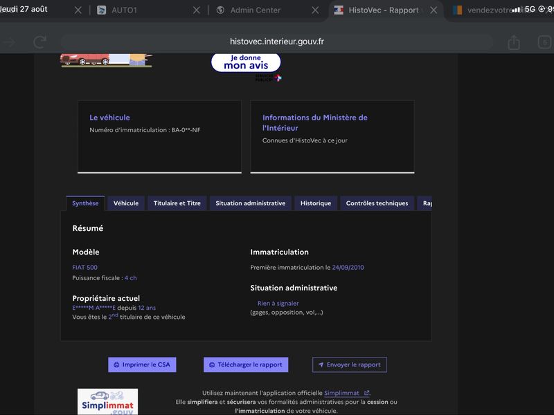The image size is (554, 415).
Task: Switch to the Admin Center tab
Action: (x=255, y=10)
